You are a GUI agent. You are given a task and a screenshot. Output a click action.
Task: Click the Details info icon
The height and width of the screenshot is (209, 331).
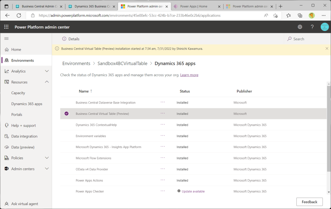(x=64, y=39)
